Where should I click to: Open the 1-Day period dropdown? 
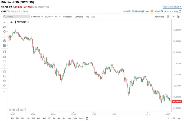[x=49, y=17]
